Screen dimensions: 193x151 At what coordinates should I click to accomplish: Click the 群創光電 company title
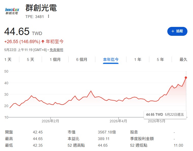pyautogui.click(x=41, y=8)
